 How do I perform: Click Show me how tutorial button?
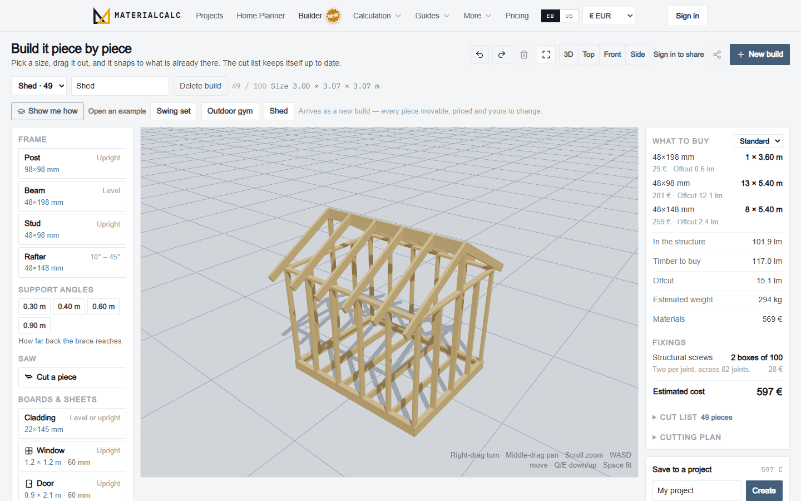47,111
